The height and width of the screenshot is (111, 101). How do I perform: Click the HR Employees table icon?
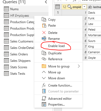point(6,15)
